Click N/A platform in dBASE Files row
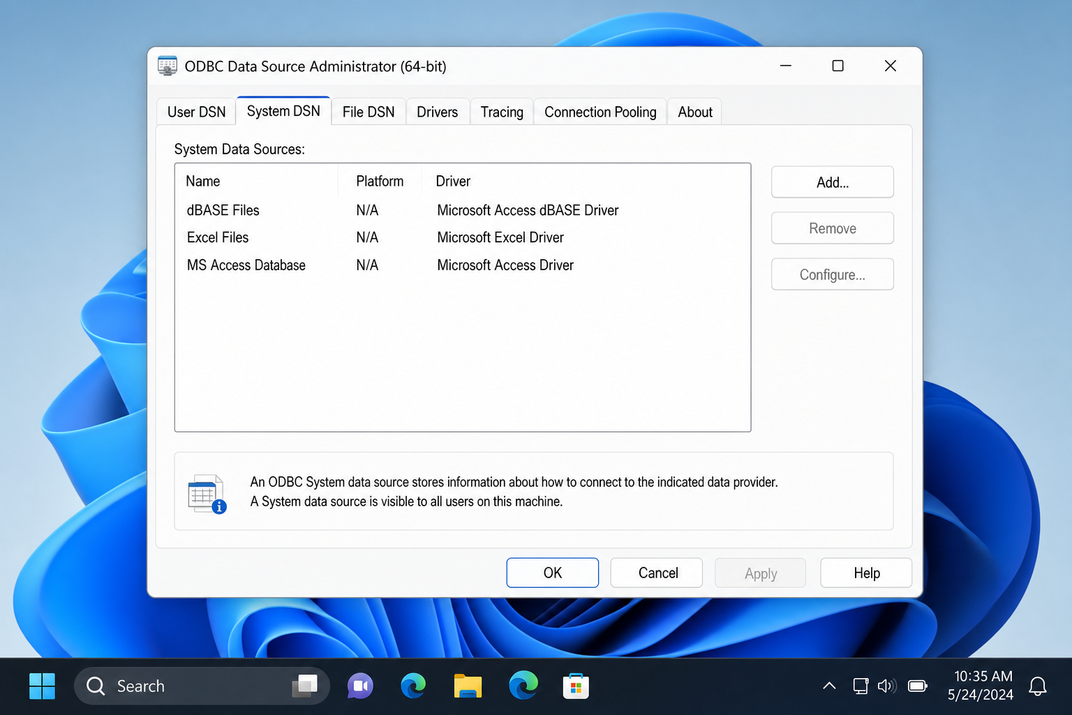 [367, 210]
